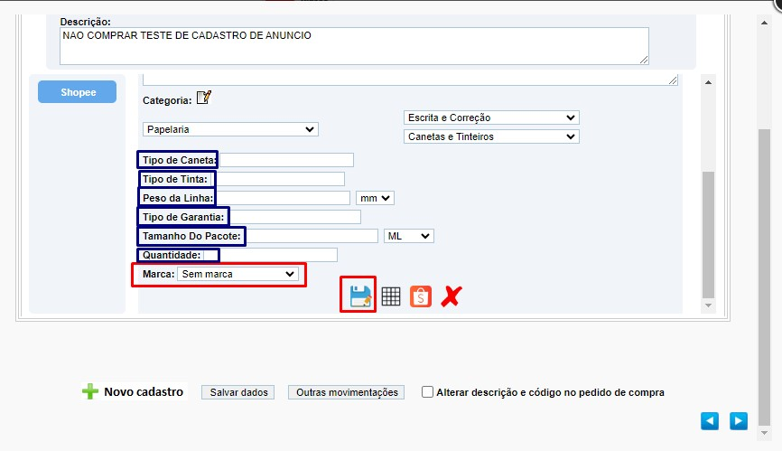782x451 pixels.
Task: Go to next record with right arrow
Action: tap(739, 420)
